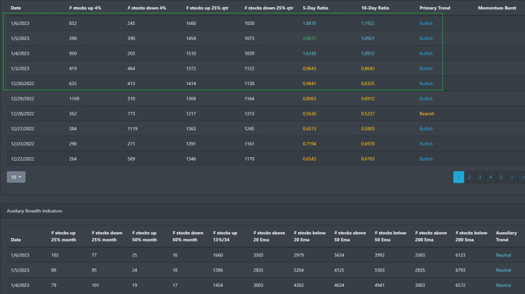Viewport: 525px width, 294px height.
Task: Click auxiliary table value 102
Action: point(55,255)
